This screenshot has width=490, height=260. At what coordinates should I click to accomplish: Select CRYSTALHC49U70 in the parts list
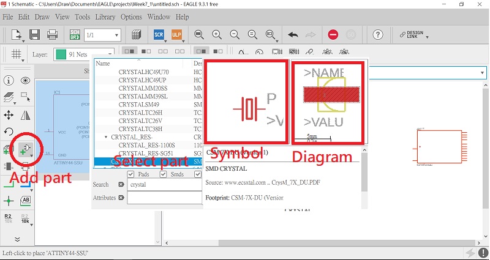point(143,72)
